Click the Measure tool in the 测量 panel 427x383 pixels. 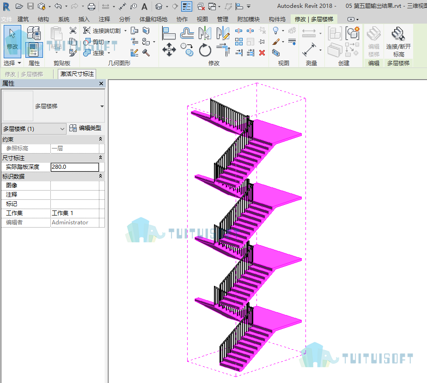point(309,49)
